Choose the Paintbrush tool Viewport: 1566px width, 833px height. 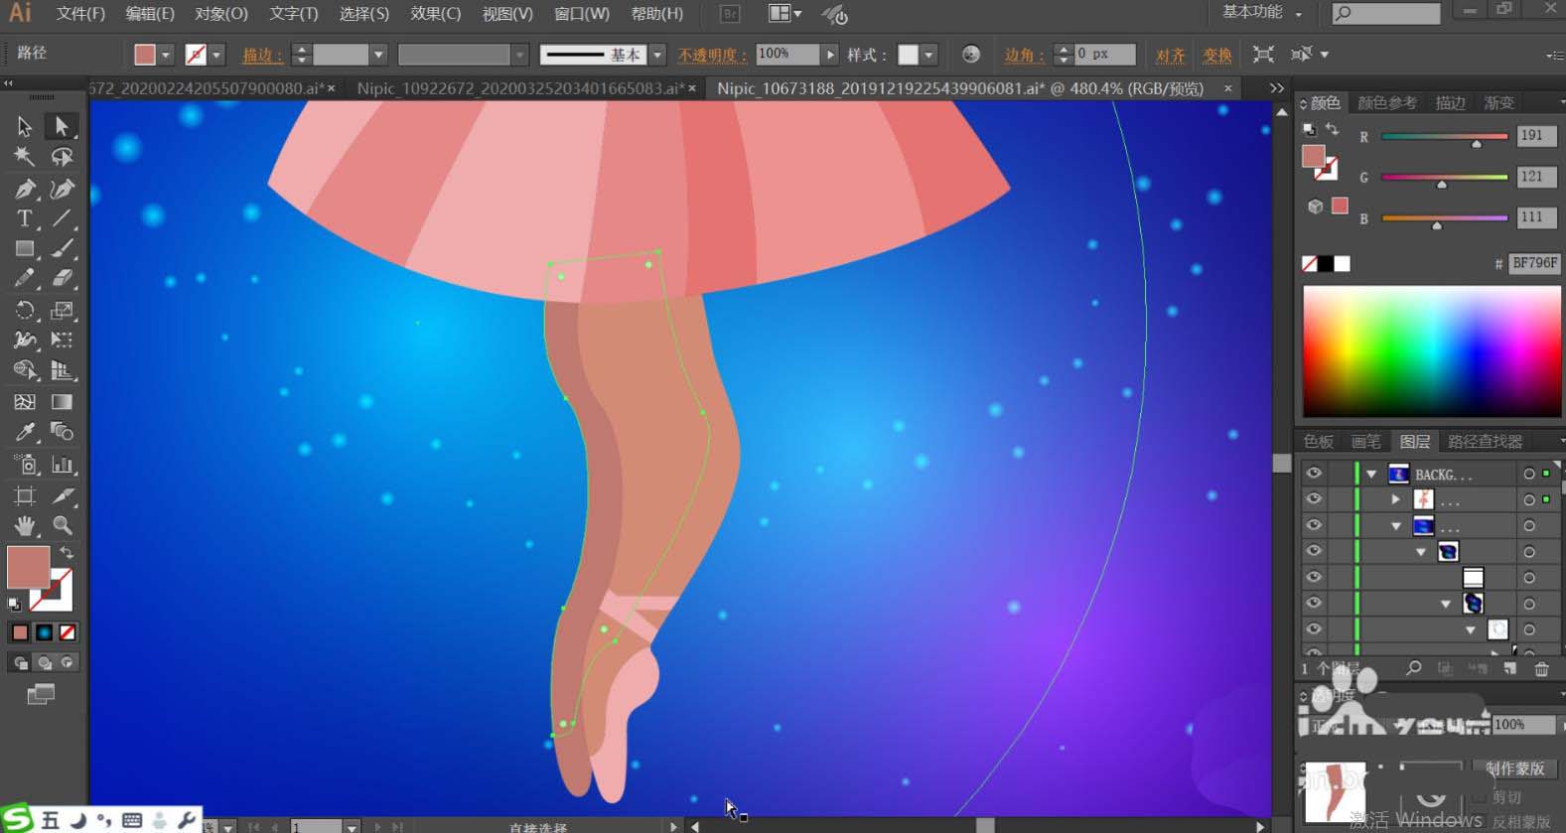[x=62, y=249]
